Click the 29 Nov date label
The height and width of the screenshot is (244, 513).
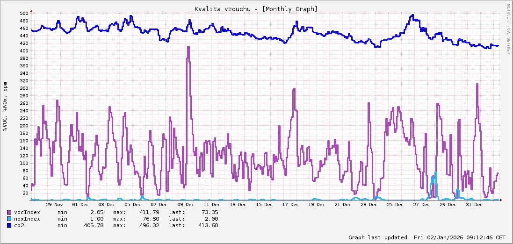click(55, 205)
